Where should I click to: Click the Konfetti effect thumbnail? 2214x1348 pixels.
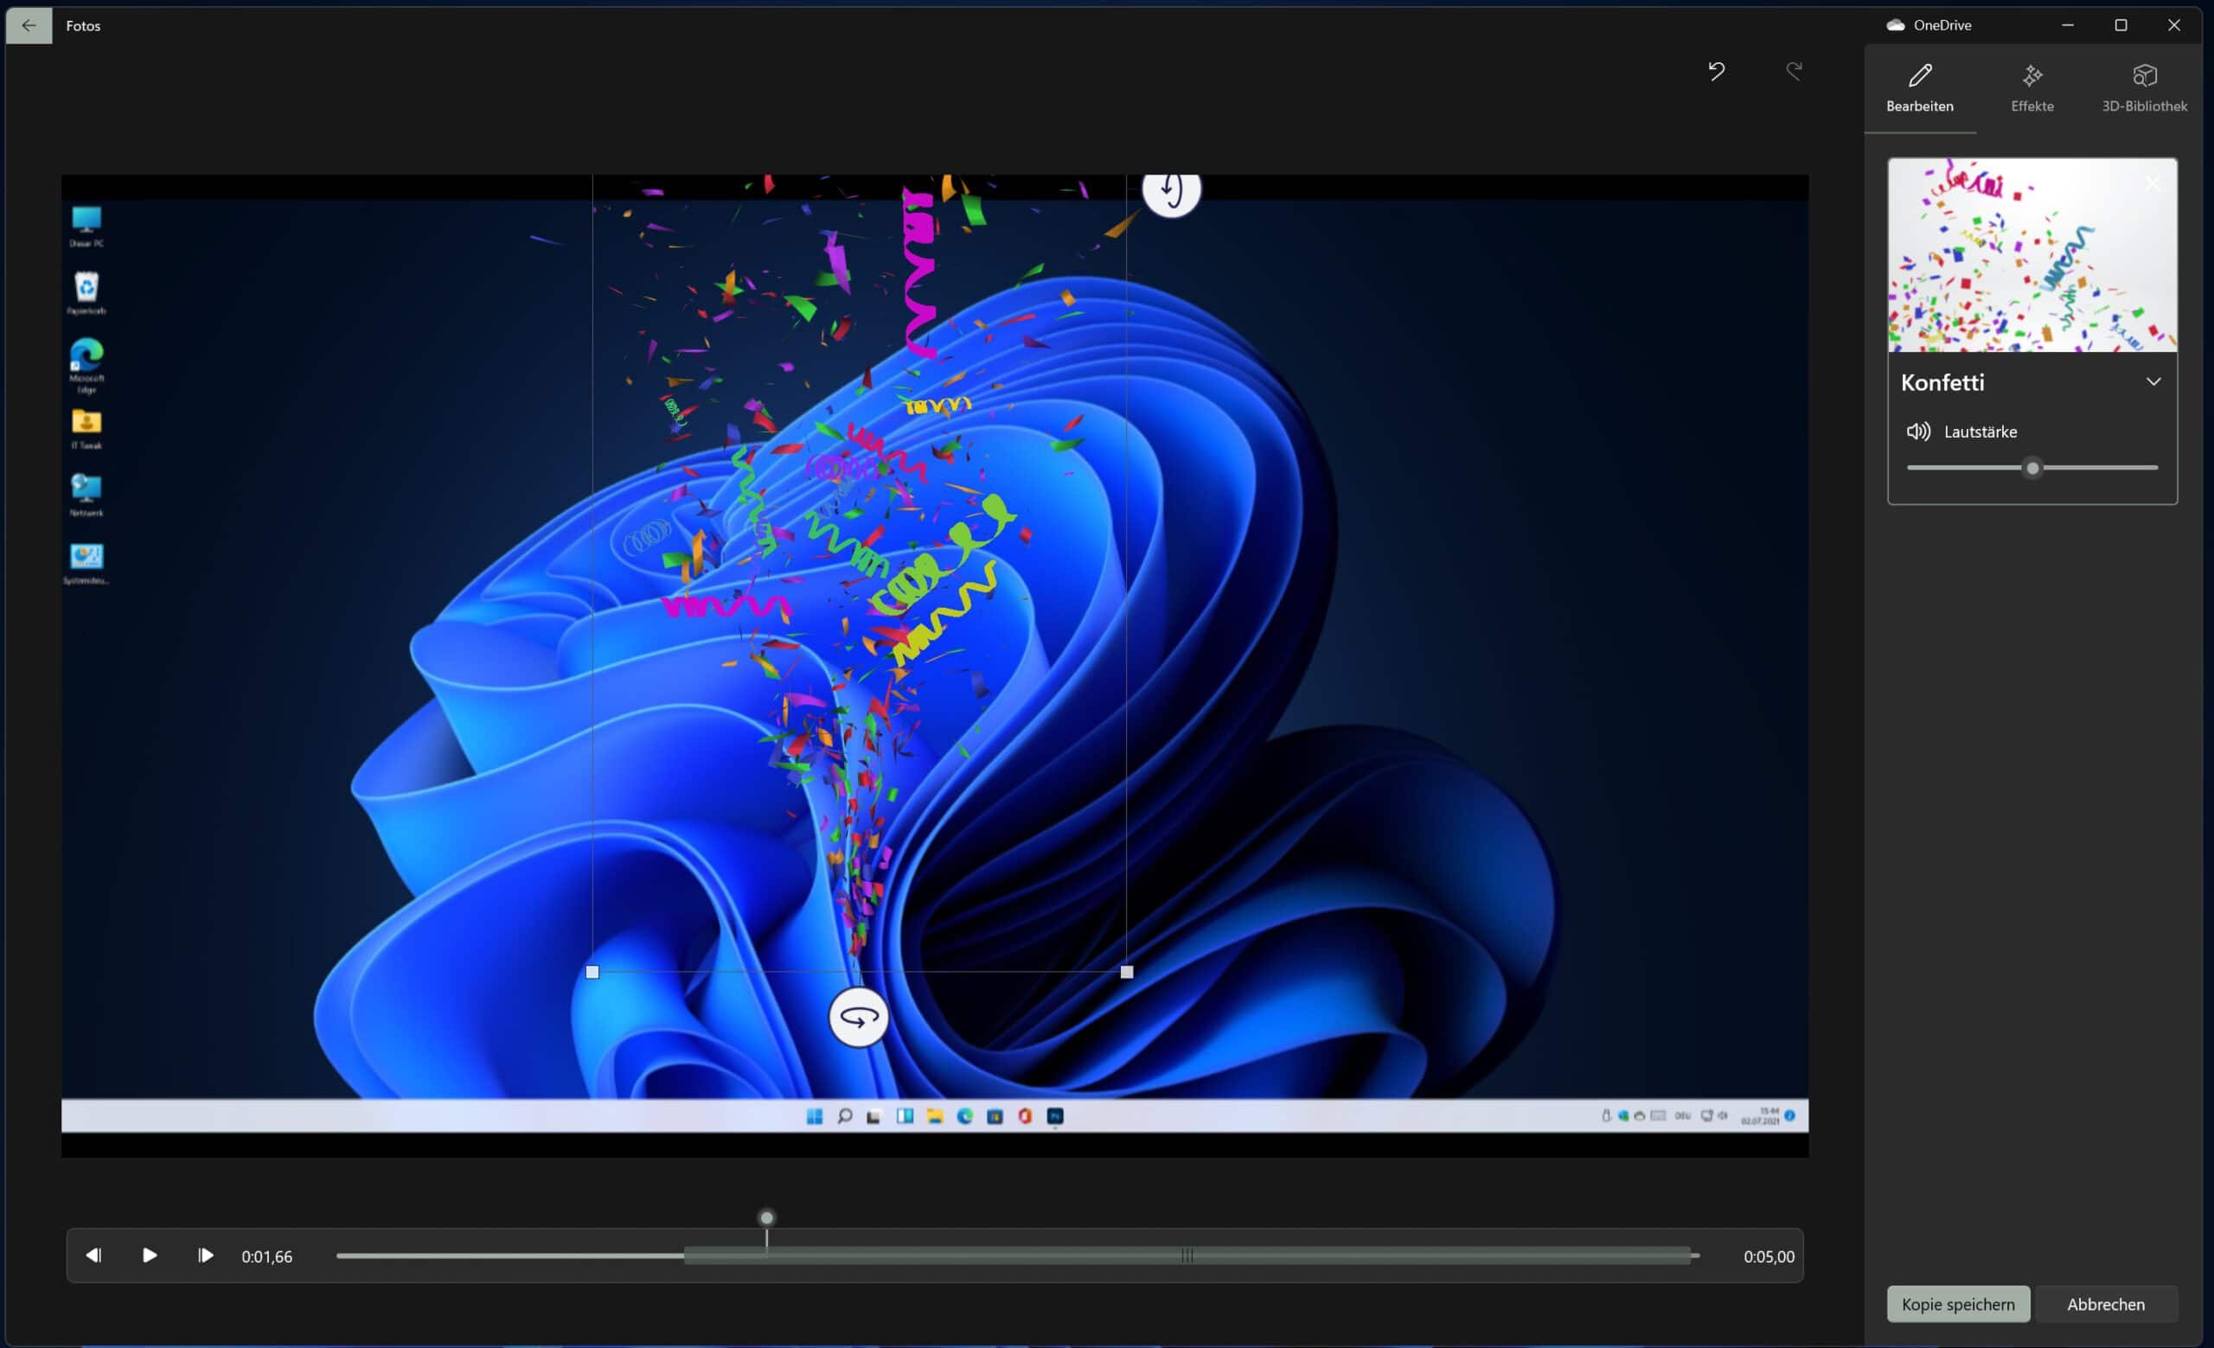click(x=2032, y=255)
